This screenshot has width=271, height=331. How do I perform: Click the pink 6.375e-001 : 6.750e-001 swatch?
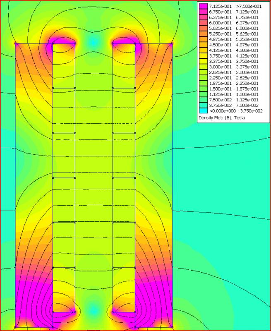click(x=204, y=17)
